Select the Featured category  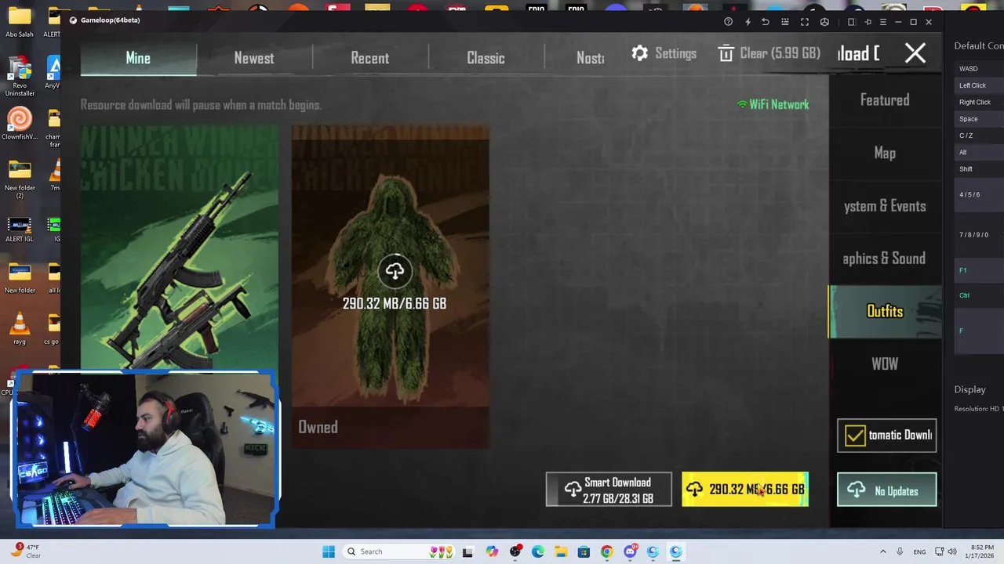[x=885, y=100]
